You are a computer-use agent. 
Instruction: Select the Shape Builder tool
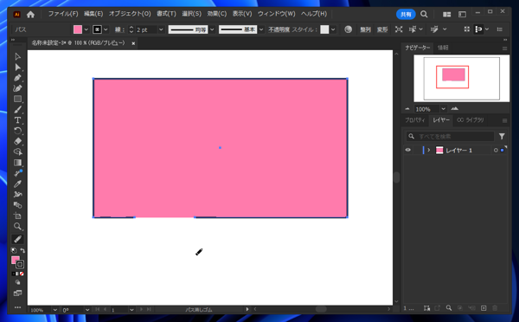[x=17, y=152]
